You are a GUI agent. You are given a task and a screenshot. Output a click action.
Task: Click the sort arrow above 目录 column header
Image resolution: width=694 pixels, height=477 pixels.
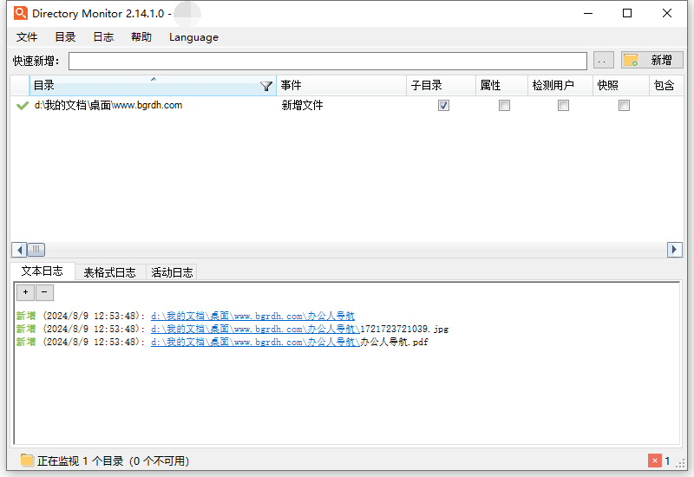click(x=154, y=79)
